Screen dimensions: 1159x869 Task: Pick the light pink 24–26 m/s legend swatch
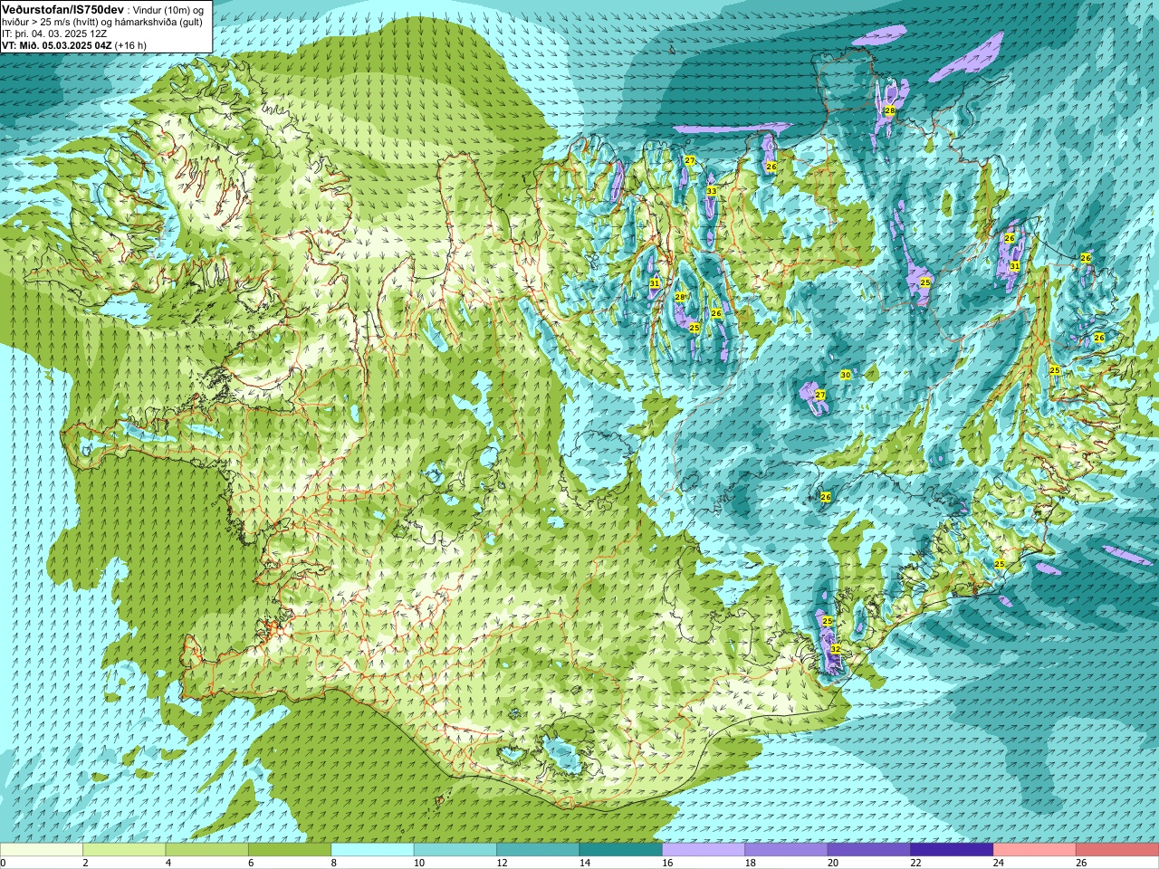pyautogui.click(x=1035, y=850)
